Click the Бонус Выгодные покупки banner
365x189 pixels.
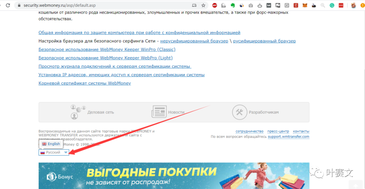pos(174,176)
